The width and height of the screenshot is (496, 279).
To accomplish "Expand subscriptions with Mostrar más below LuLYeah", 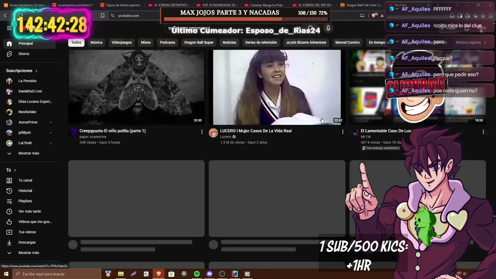I will pos(29,153).
